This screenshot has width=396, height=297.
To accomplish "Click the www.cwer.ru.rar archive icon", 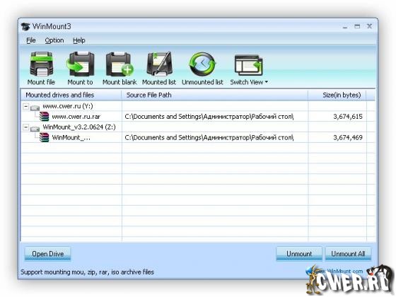I will pyautogui.click(x=44, y=117).
